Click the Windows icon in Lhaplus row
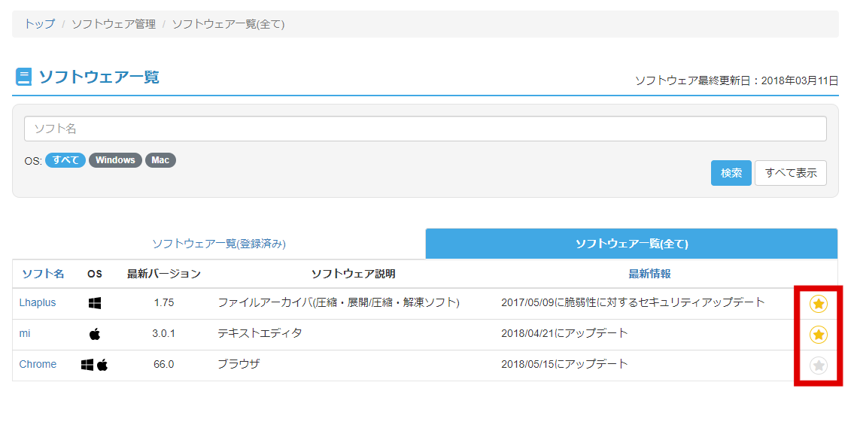The width and height of the screenshot is (851, 446). tap(95, 303)
